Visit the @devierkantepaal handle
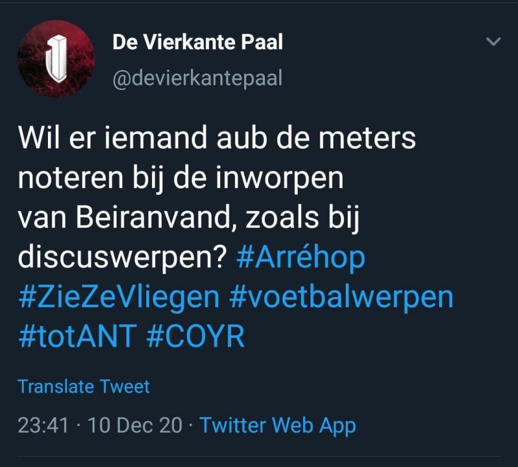Viewport: 518px width, 467px height. pos(197,78)
